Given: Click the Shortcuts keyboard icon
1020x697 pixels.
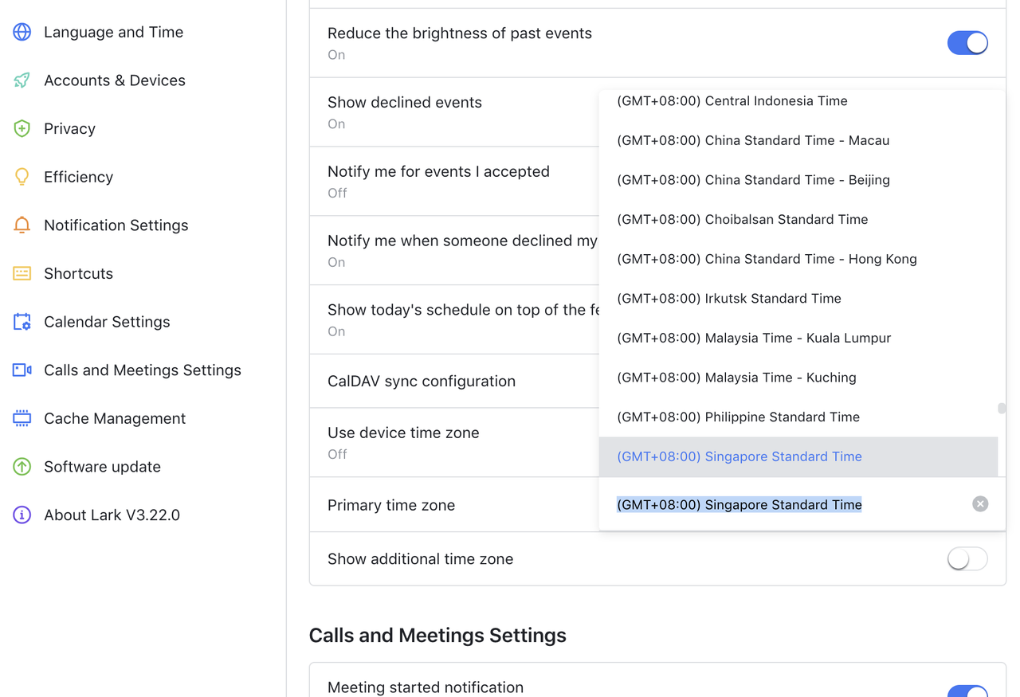Looking at the screenshot, I should pyautogui.click(x=22, y=273).
